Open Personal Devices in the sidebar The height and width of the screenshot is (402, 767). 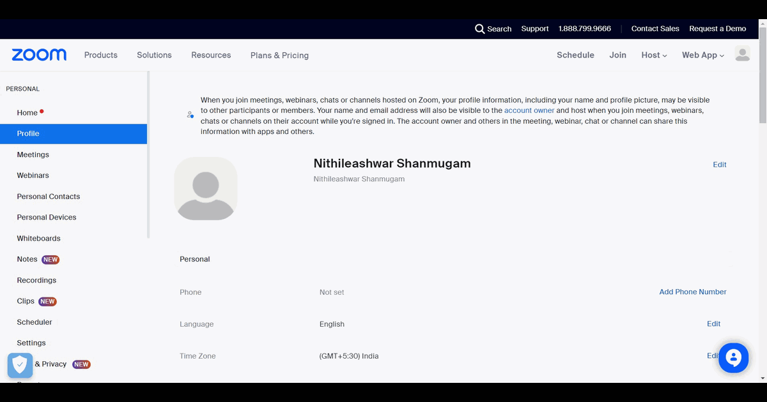47,217
